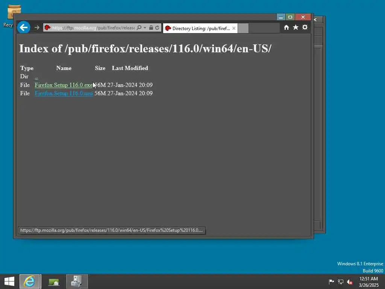Click the 'Last Modified' column header
Viewport: 385px width, 289px height.
[130, 68]
